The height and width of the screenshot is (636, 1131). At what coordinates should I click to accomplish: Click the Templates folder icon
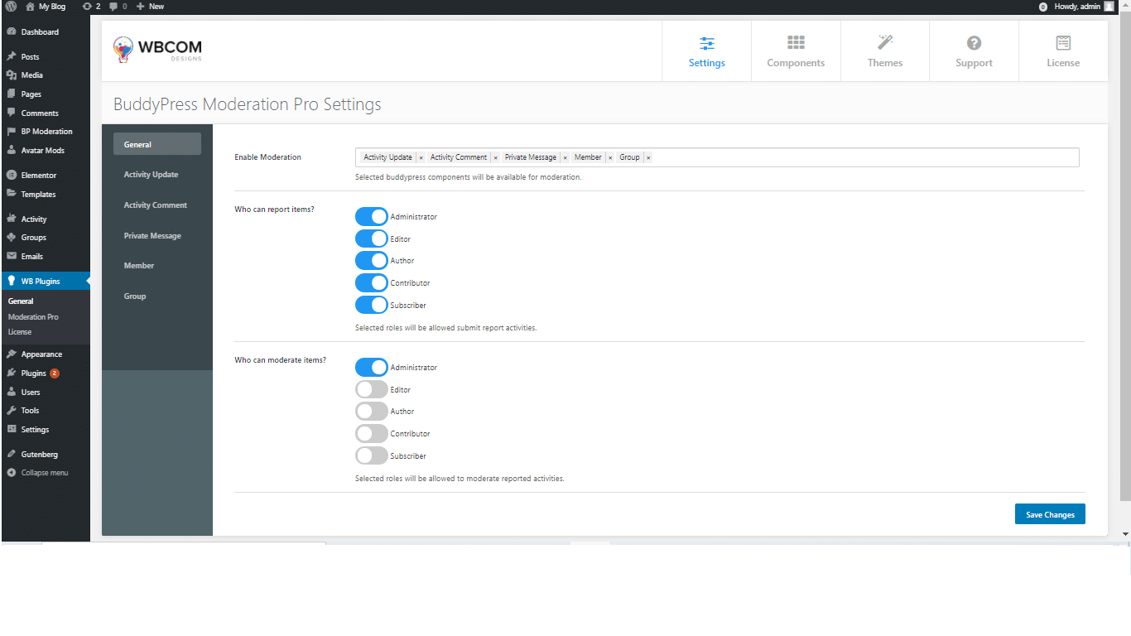(x=12, y=194)
